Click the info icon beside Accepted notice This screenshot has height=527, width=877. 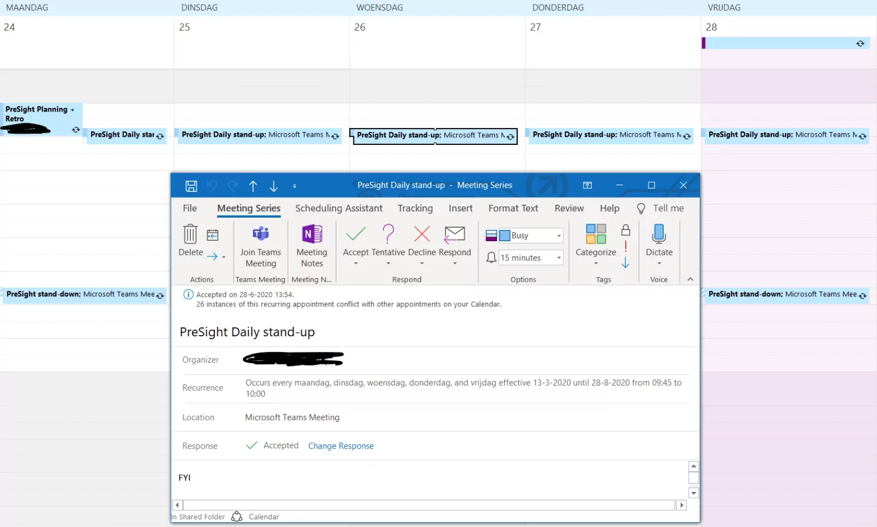188,295
